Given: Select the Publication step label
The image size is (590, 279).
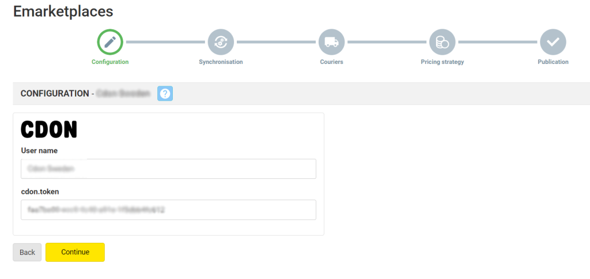Looking at the screenshot, I should 553,62.
